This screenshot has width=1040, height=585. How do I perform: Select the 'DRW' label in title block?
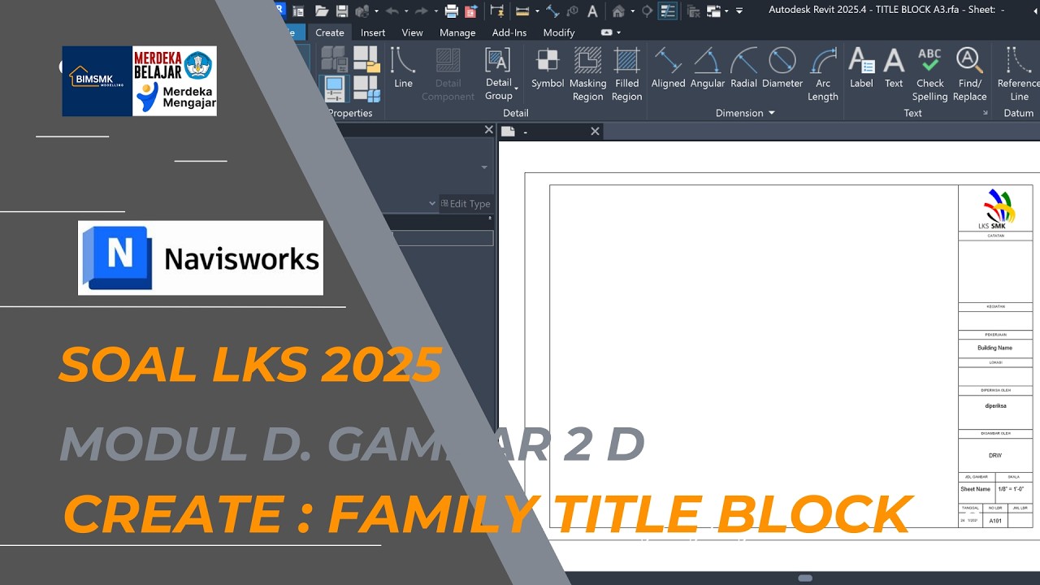995,456
